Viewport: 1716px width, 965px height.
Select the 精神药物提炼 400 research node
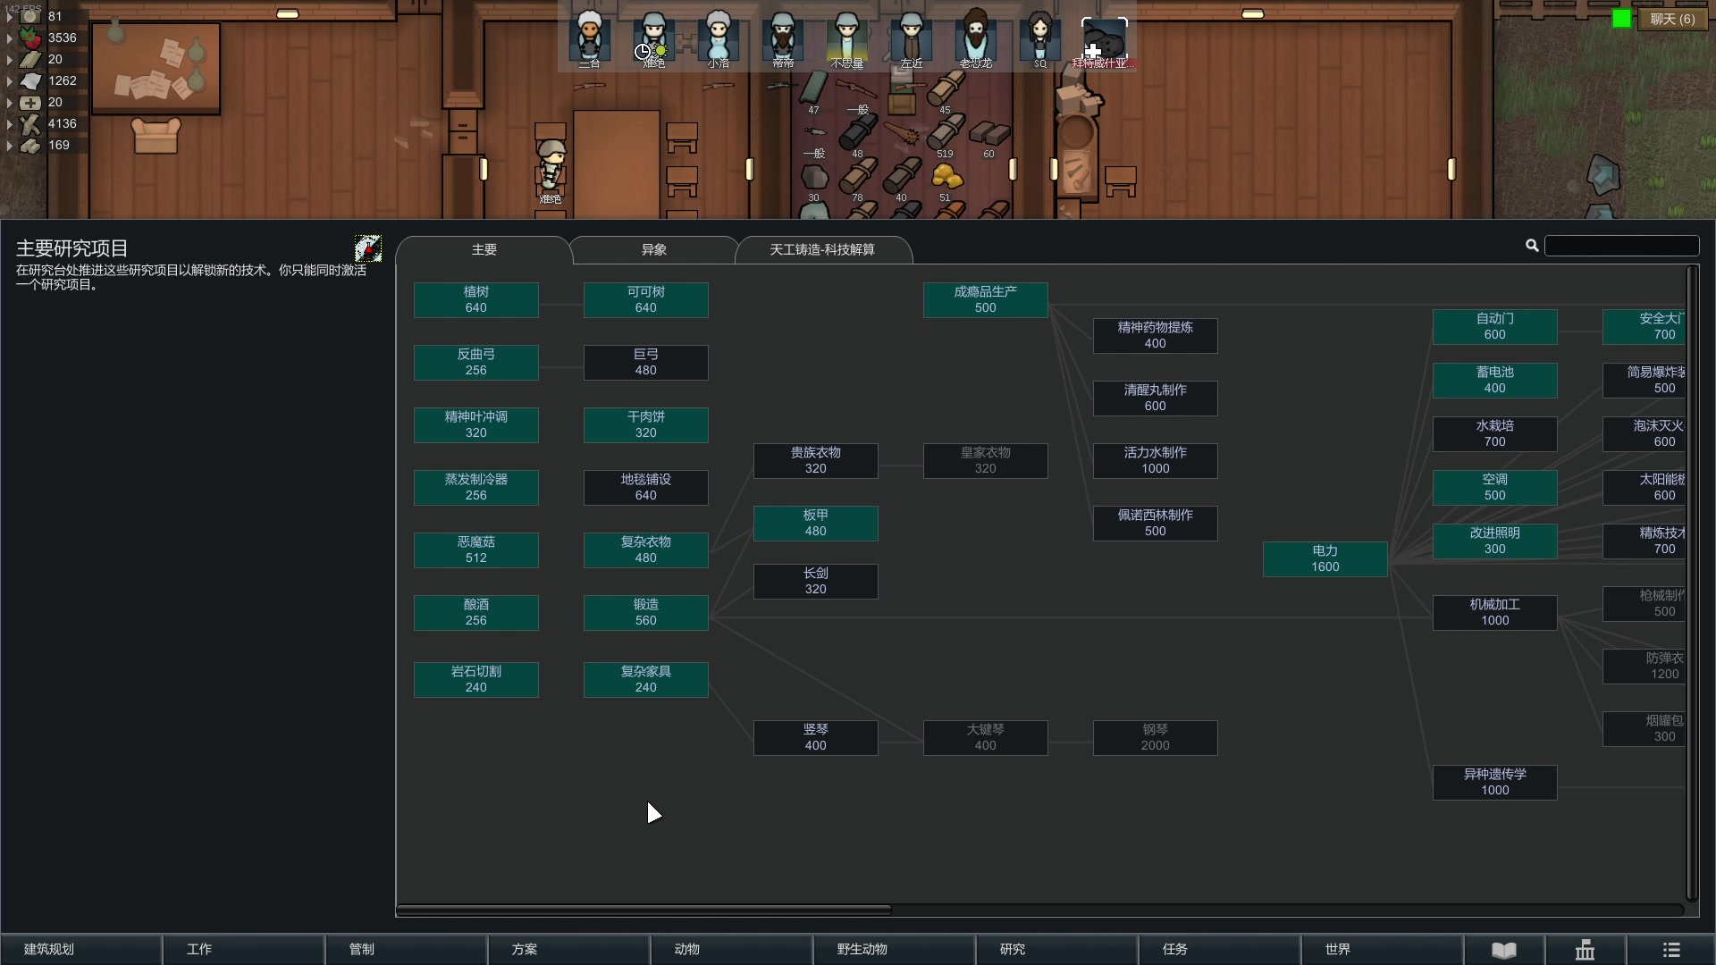(1155, 336)
